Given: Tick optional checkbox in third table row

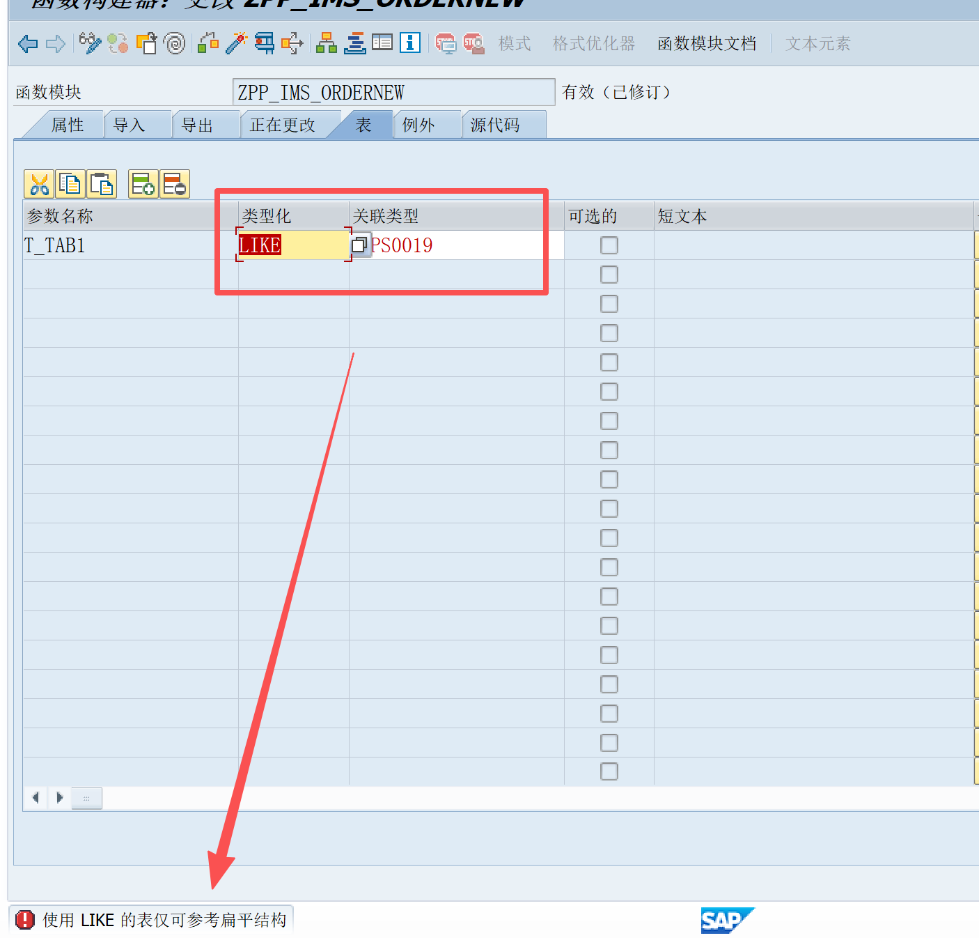Looking at the screenshot, I should [x=609, y=304].
